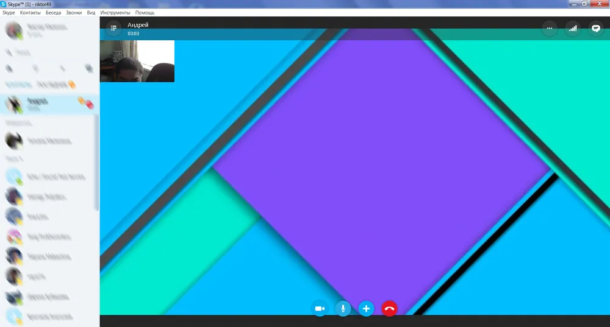The width and height of the screenshot is (610, 327).
Task: Click the contact list scrollbar
Action: click(97, 163)
